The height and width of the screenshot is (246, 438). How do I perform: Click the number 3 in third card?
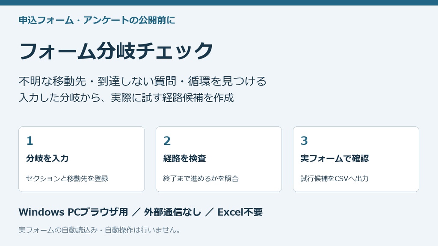pyautogui.click(x=304, y=141)
